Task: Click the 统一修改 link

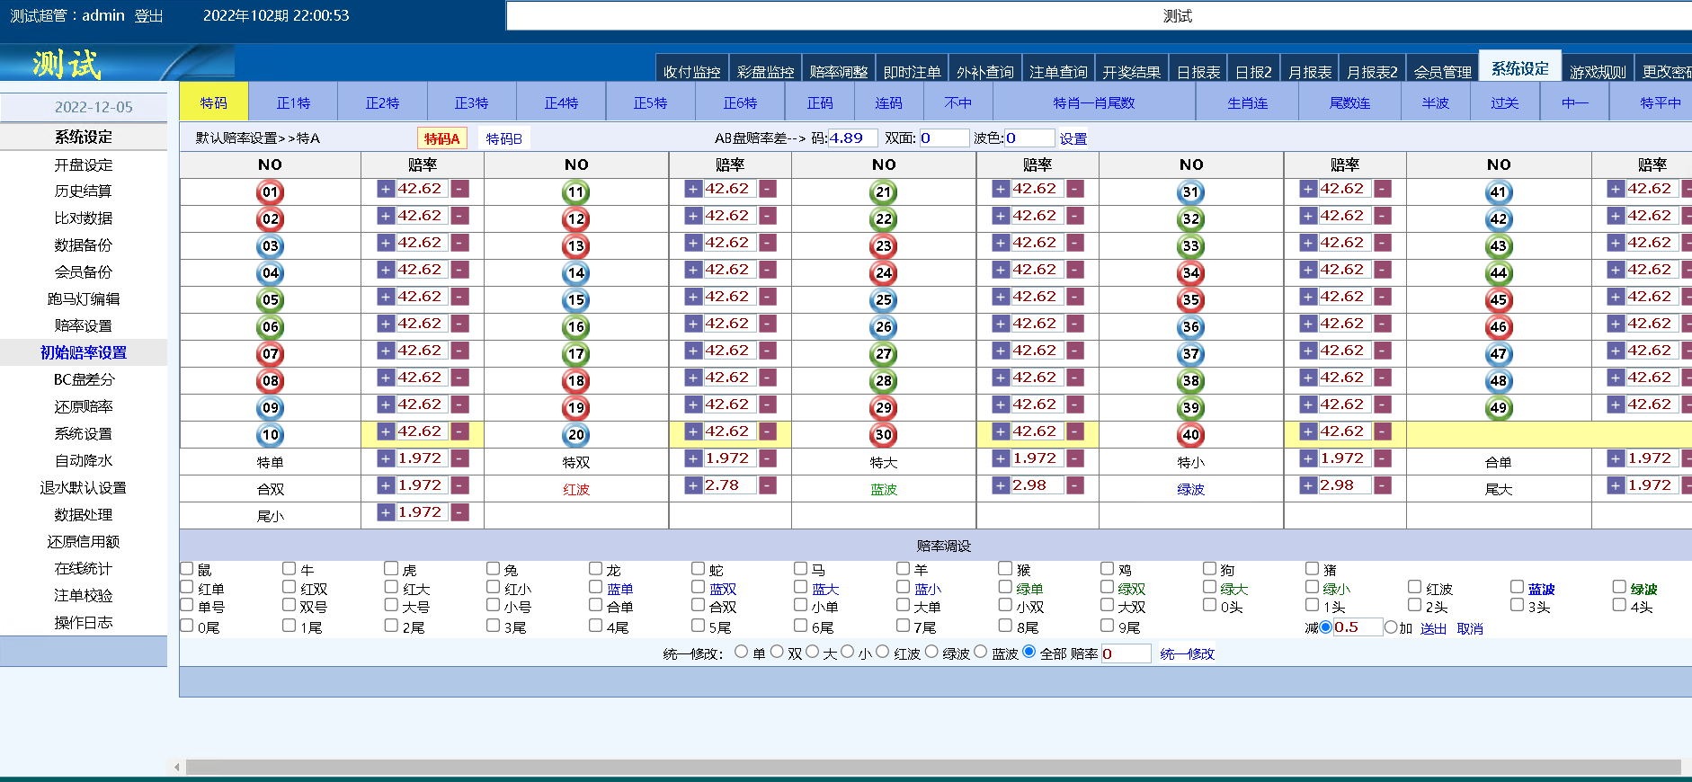Action: tap(1187, 653)
